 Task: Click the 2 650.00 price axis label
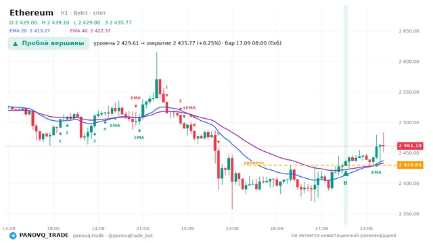(x=409, y=31)
